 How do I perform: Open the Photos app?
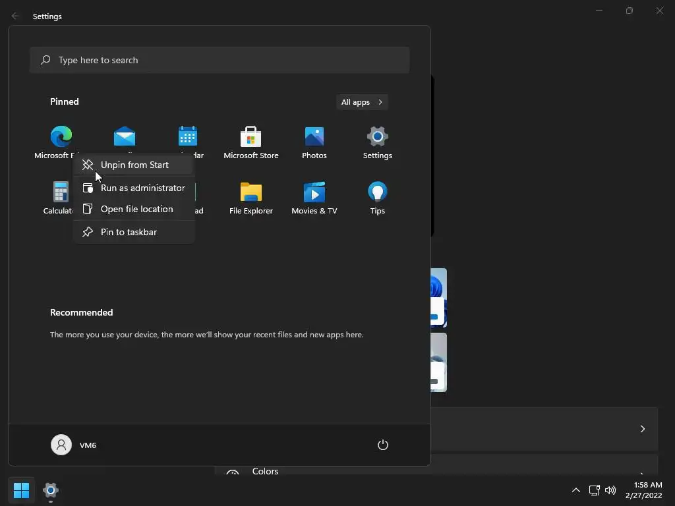click(314, 142)
